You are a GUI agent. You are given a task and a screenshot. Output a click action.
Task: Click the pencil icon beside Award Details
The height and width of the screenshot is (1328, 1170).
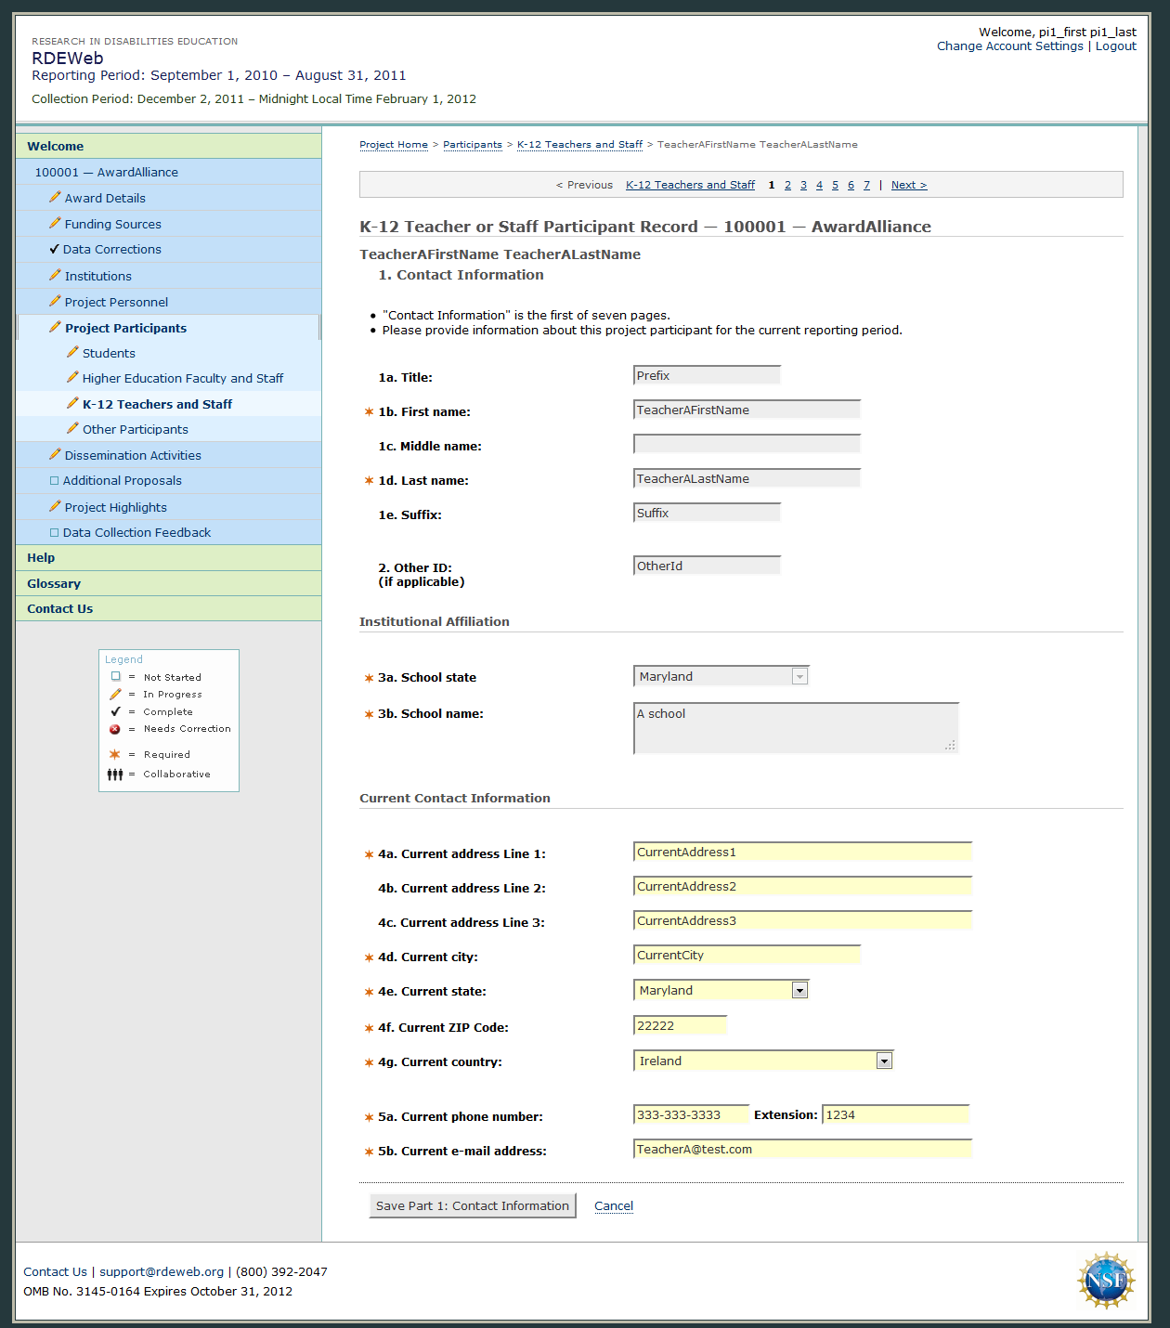(55, 197)
